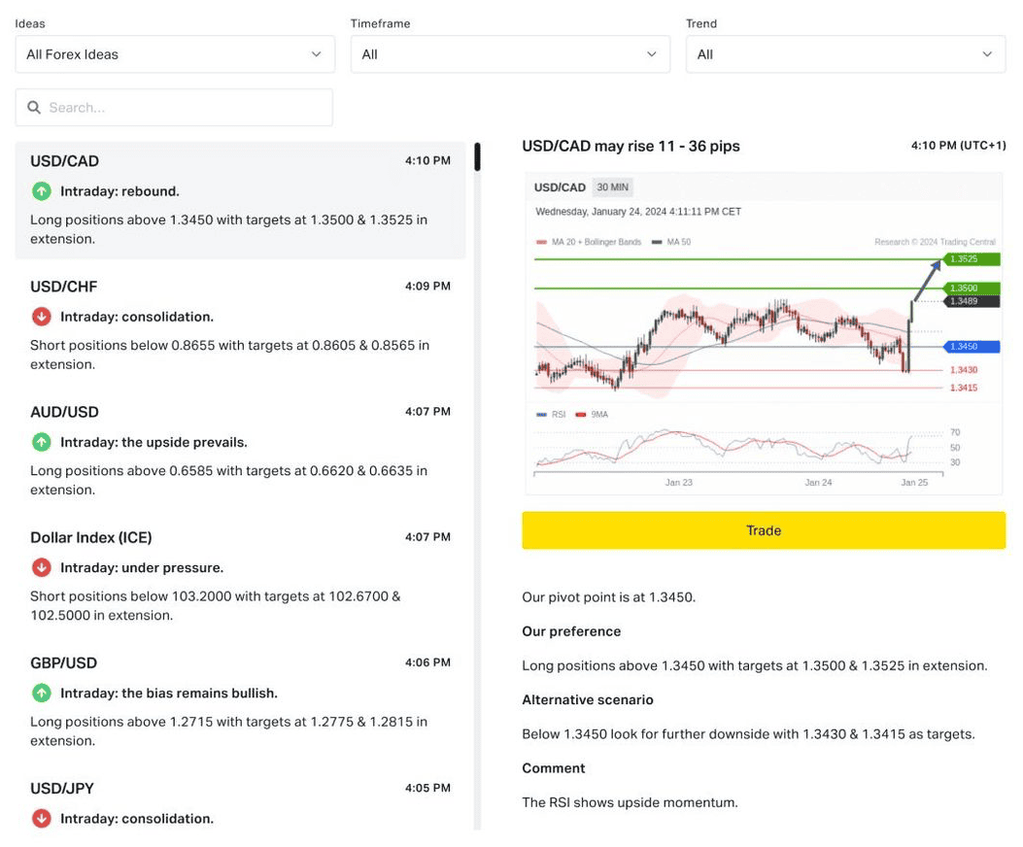Click the '4:10 PM (UTC+1)' time label
The image size is (1023, 847).
[x=959, y=146]
